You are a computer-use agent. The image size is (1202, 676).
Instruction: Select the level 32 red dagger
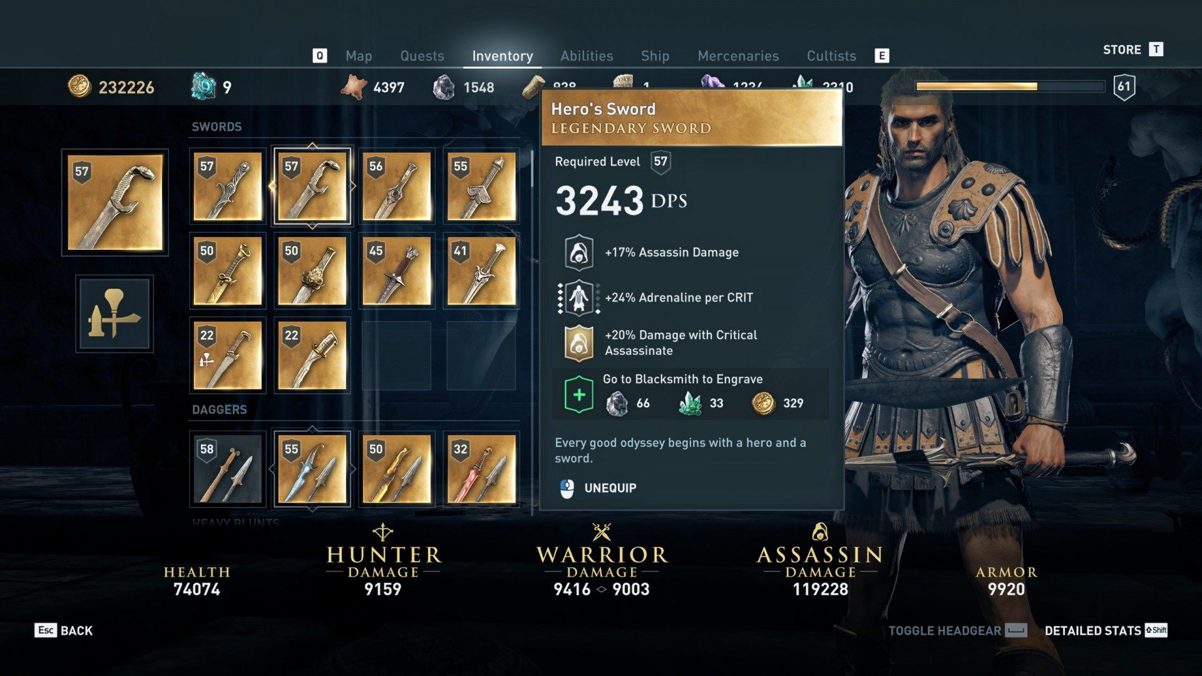click(x=481, y=469)
